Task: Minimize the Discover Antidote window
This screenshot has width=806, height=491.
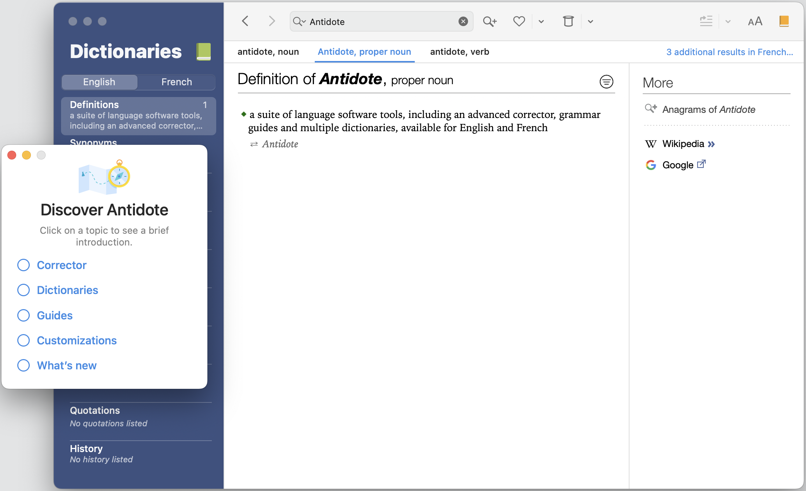Action: tap(26, 155)
